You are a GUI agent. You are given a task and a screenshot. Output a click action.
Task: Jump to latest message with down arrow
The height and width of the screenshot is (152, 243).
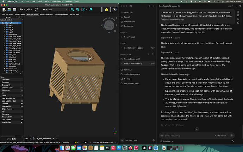click(x=197, y=129)
